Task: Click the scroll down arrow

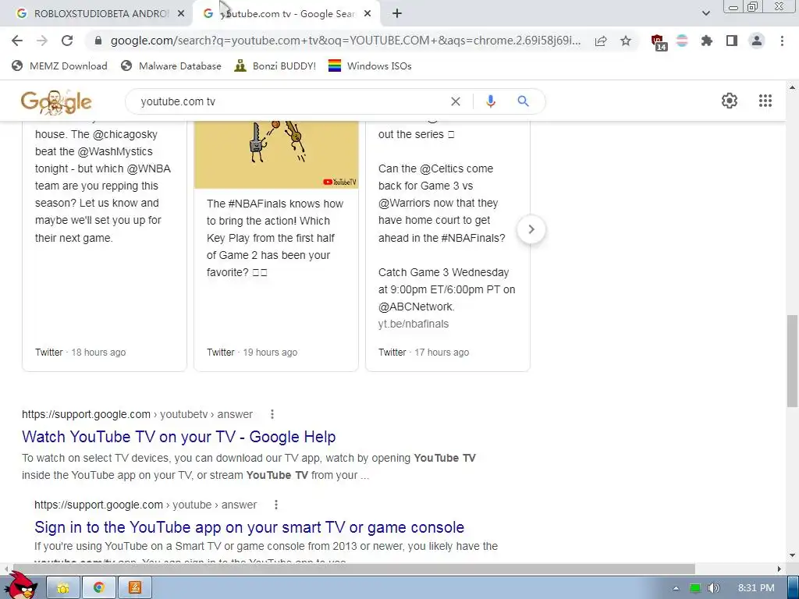Action: click(792, 555)
